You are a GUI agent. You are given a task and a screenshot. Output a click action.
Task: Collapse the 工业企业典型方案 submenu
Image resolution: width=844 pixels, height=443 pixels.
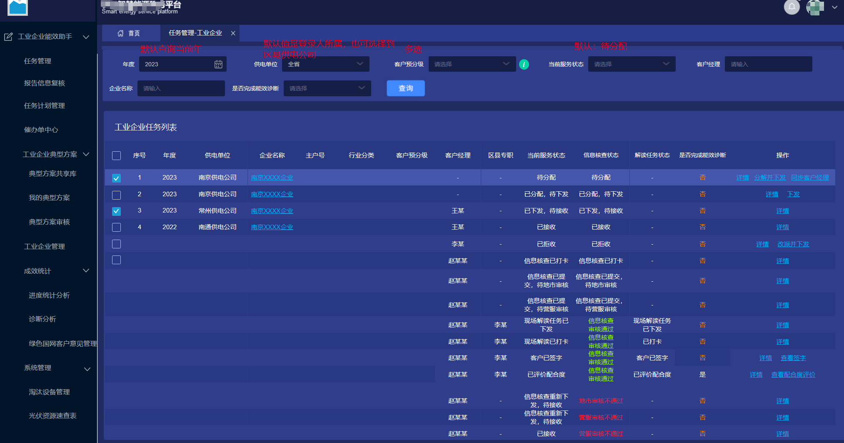86,154
